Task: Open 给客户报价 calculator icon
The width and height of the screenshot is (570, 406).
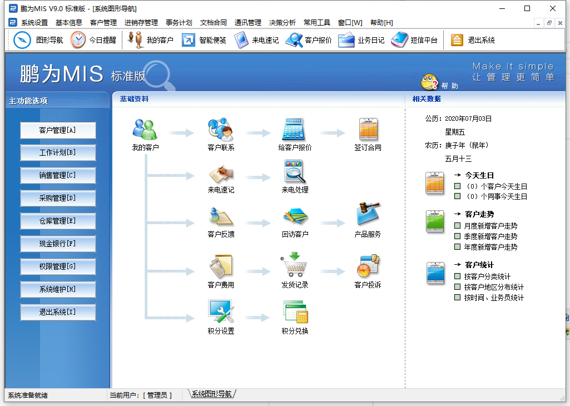Action: [x=295, y=130]
